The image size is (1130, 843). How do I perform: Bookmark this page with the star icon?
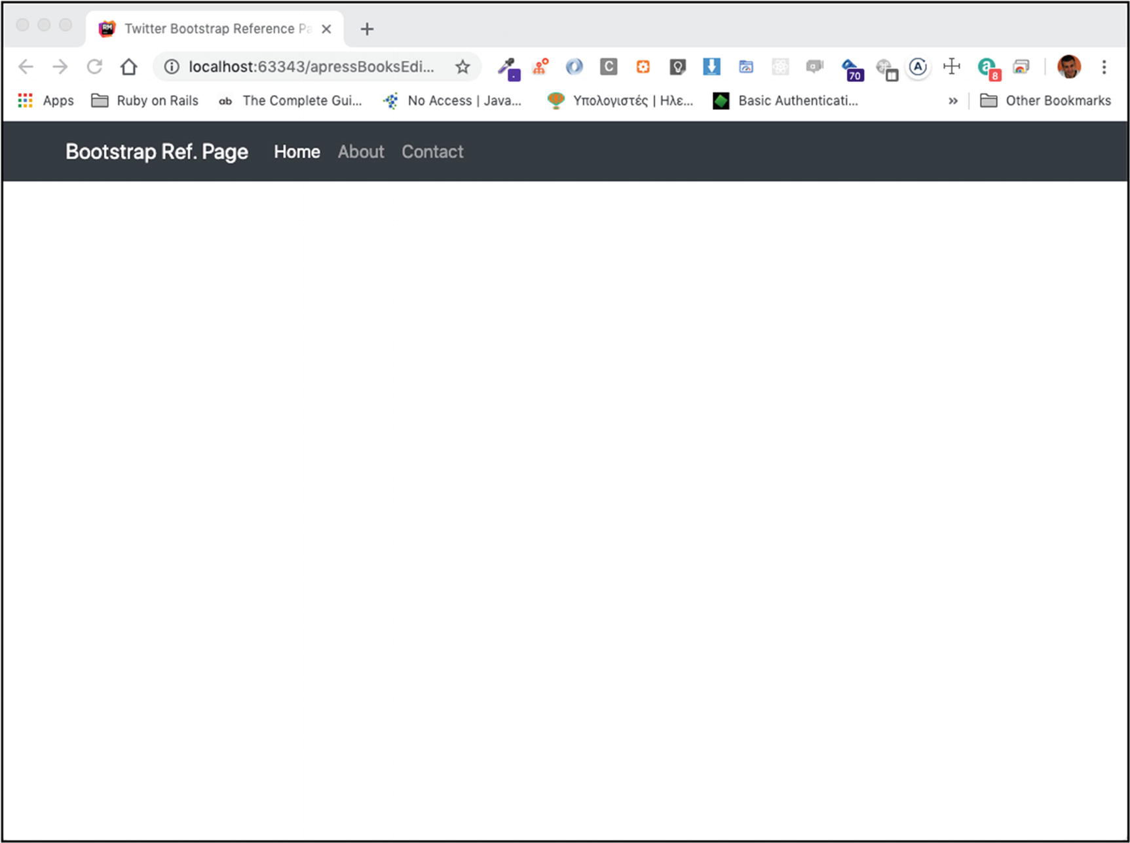click(462, 67)
